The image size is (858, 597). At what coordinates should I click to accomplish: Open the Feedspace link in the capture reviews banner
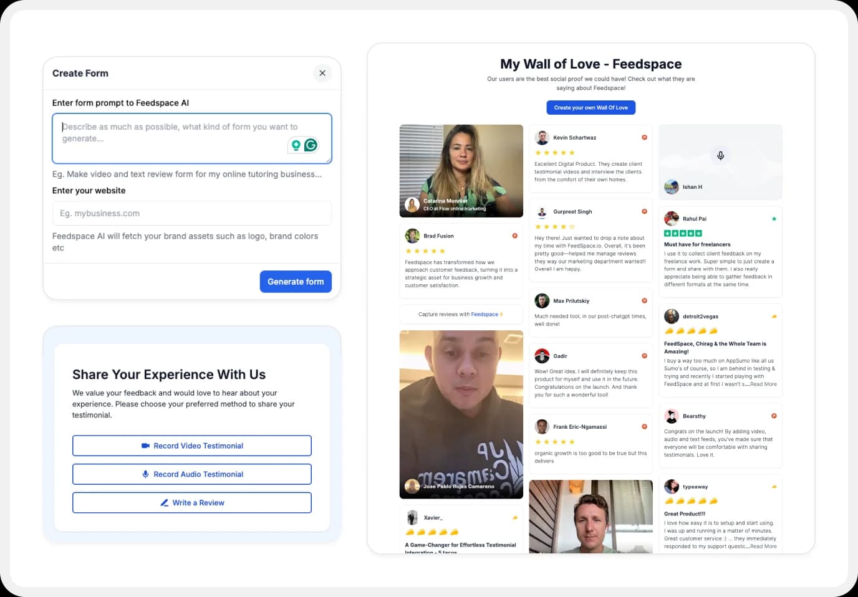pos(485,314)
